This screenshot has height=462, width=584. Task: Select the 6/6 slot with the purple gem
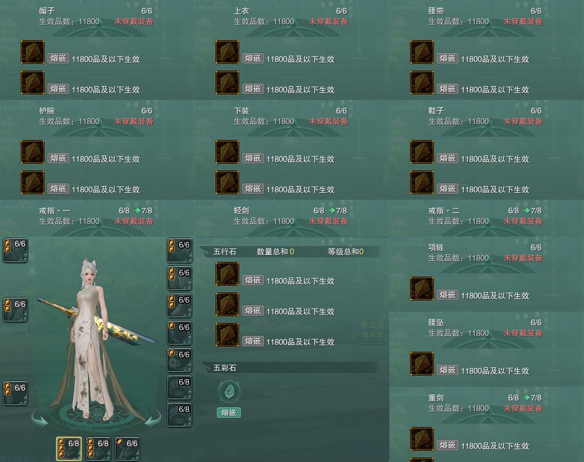[127, 449]
